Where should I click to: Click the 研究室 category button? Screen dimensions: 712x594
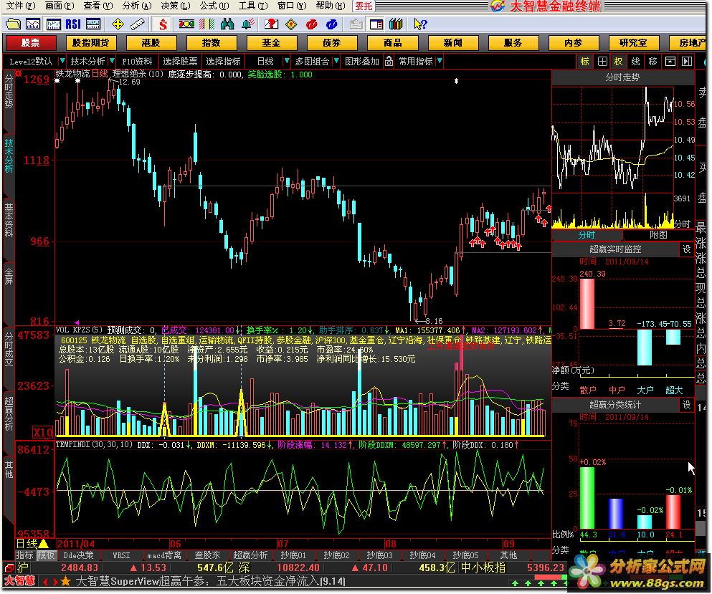point(633,43)
